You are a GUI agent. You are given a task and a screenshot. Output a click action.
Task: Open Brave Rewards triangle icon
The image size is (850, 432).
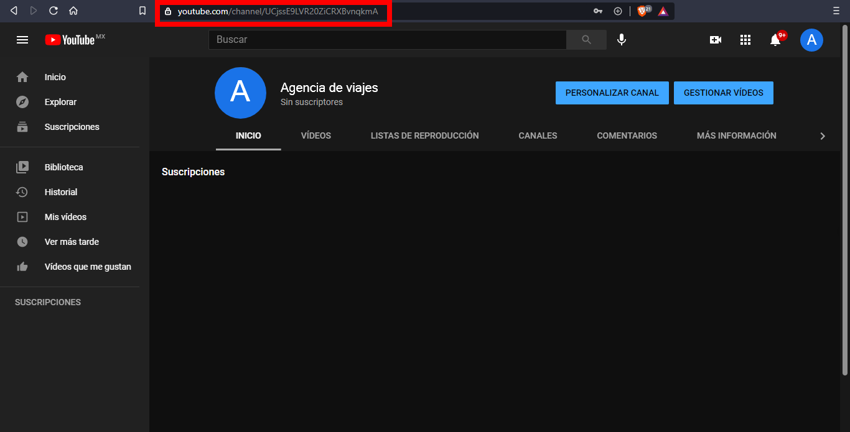point(663,11)
